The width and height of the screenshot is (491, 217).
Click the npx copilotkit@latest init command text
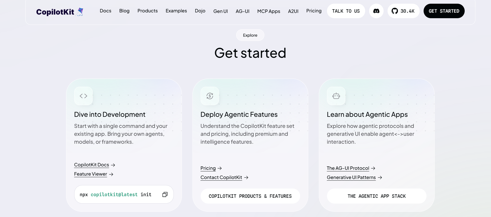[x=116, y=195]
